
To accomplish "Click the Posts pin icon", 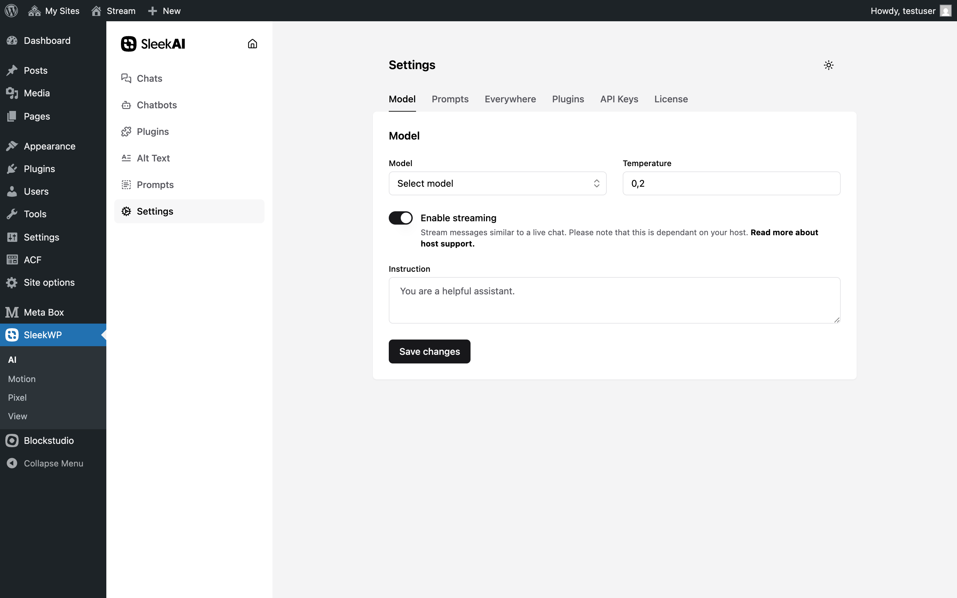I will click(x=12, y=70).
